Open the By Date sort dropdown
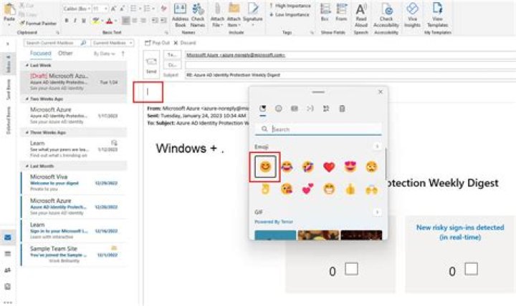 [105, 54]
